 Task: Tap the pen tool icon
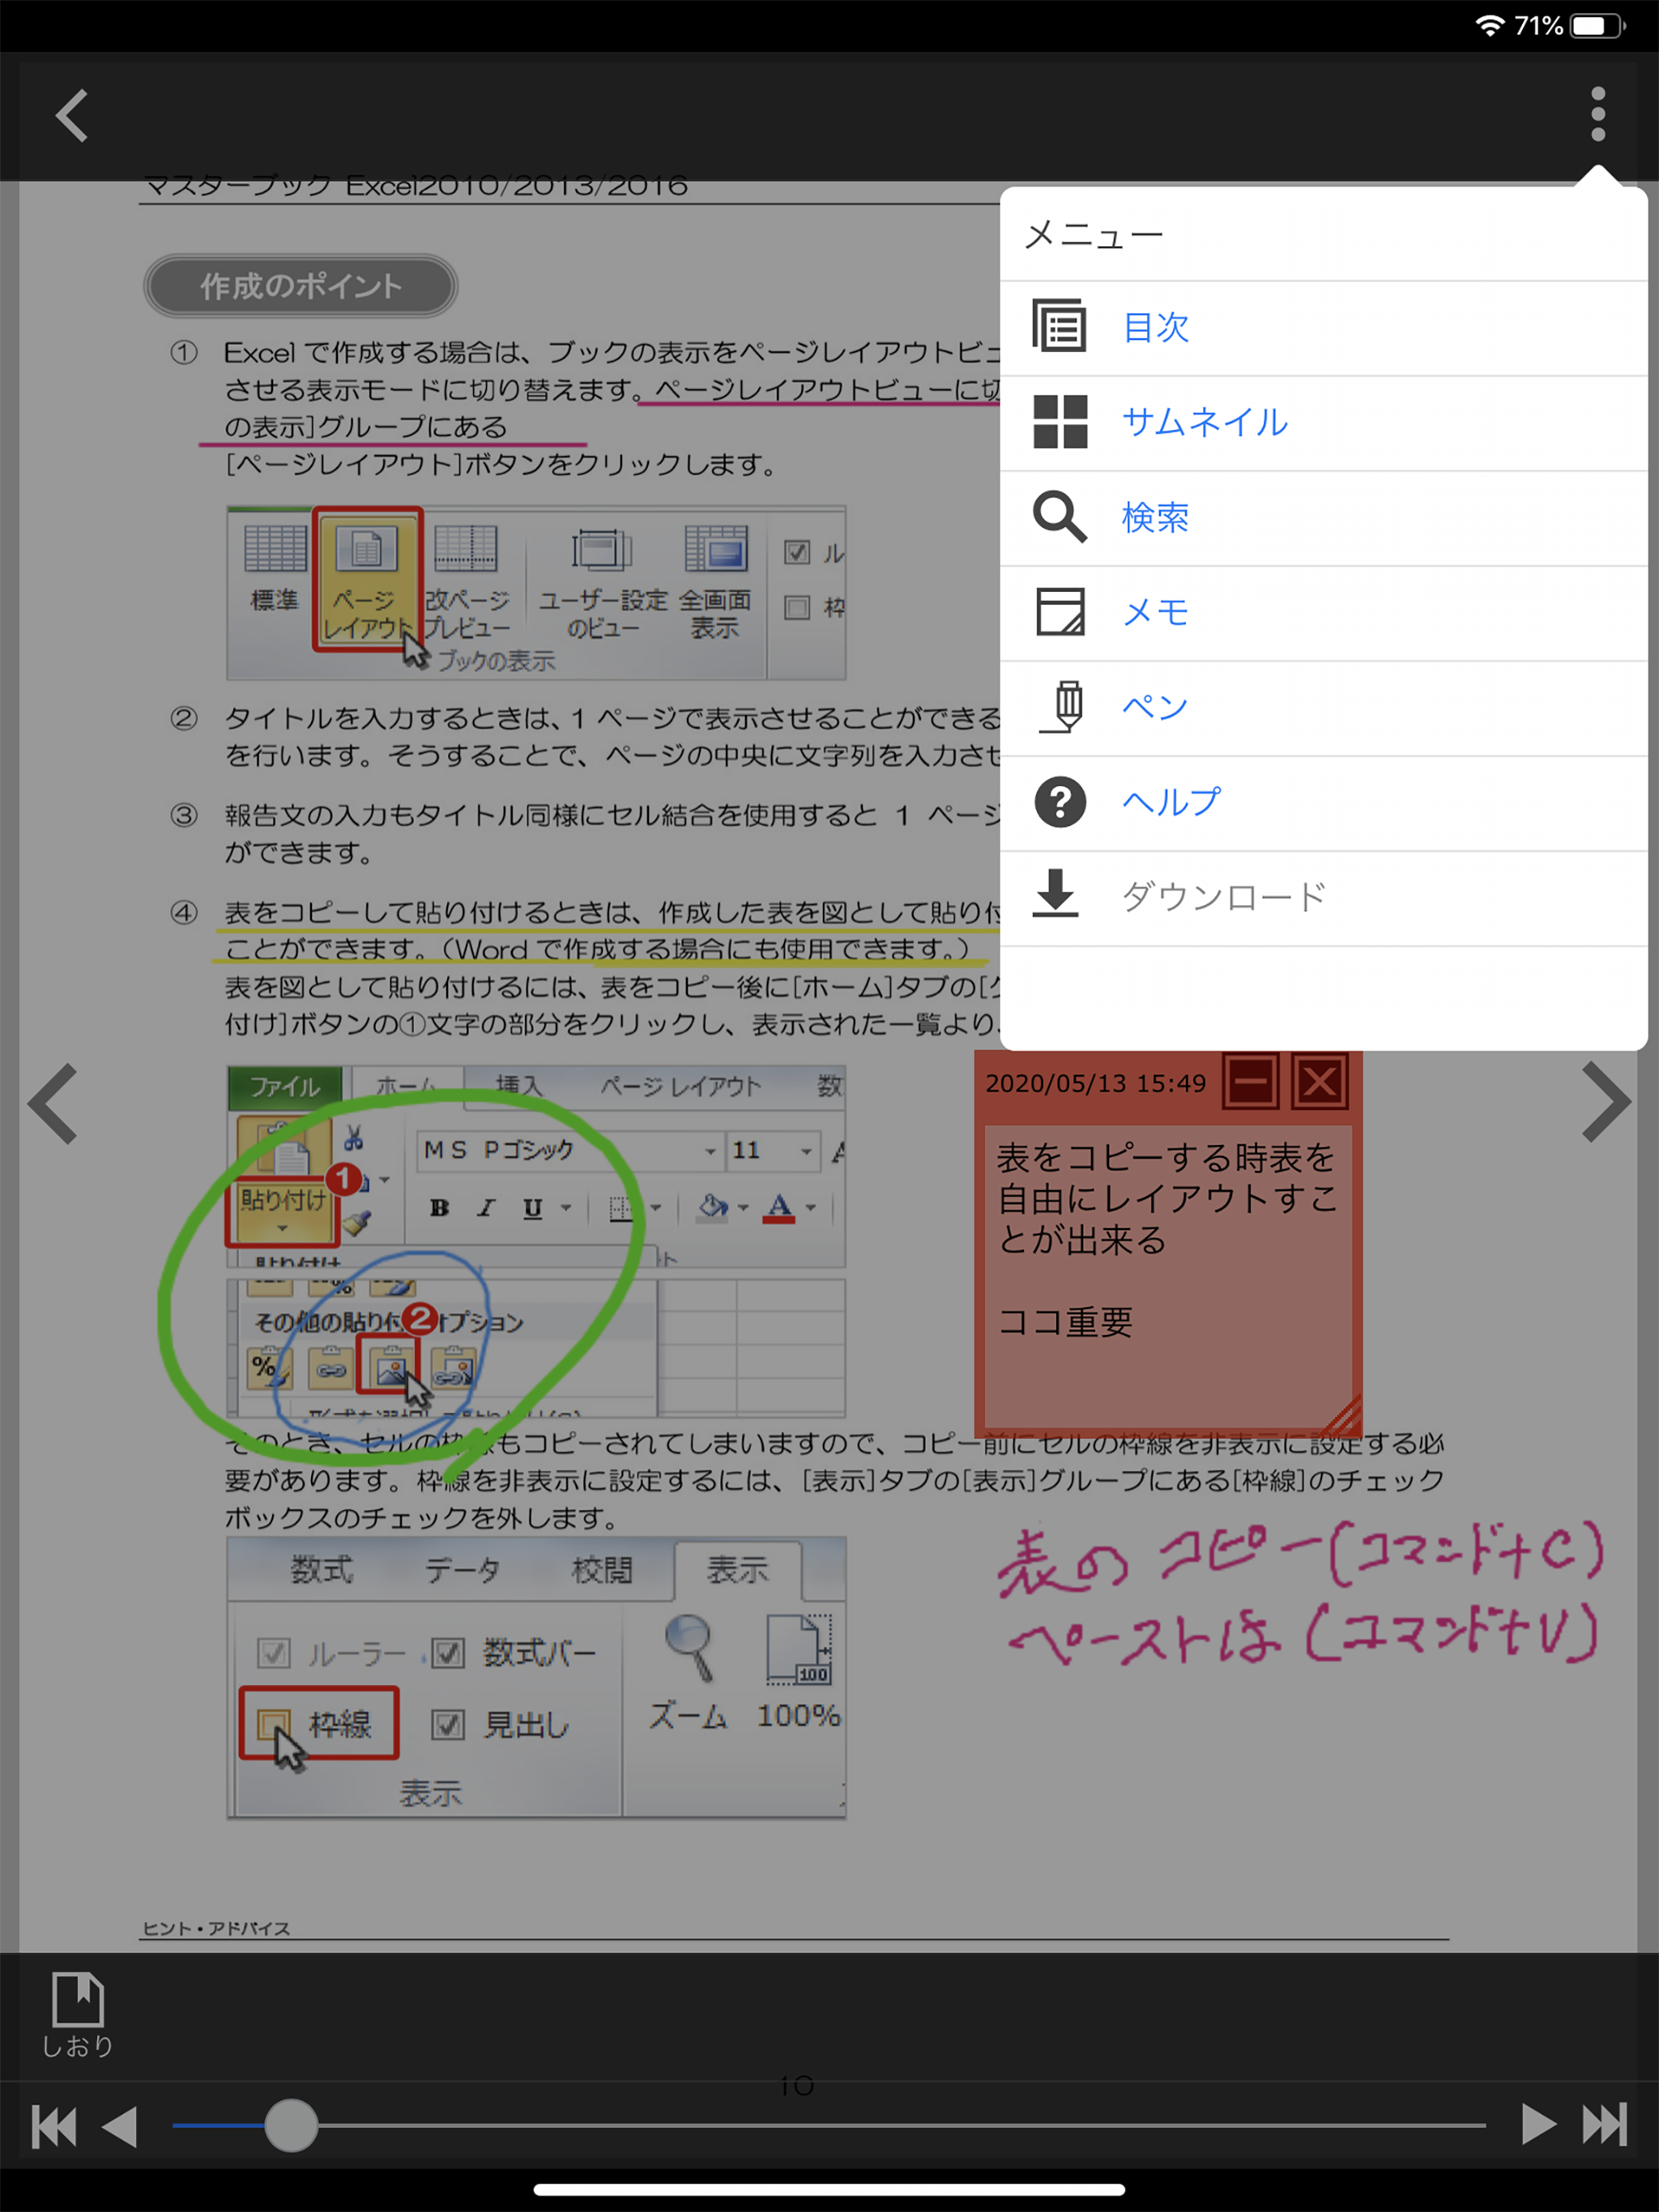tap(1063, 707)
